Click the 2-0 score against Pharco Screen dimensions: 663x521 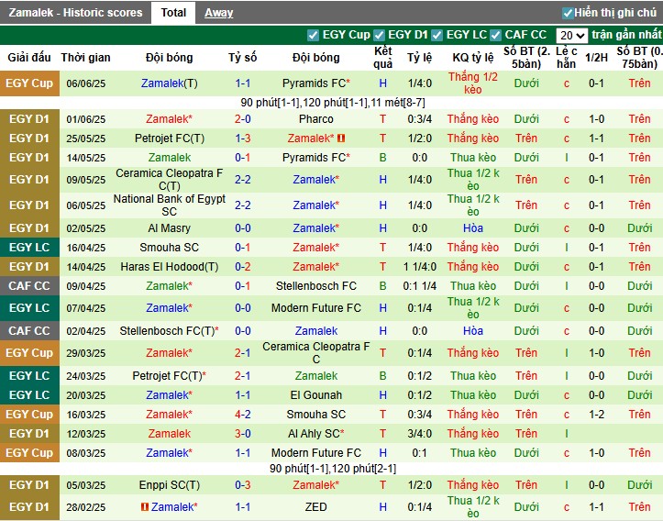pos(243,119)
